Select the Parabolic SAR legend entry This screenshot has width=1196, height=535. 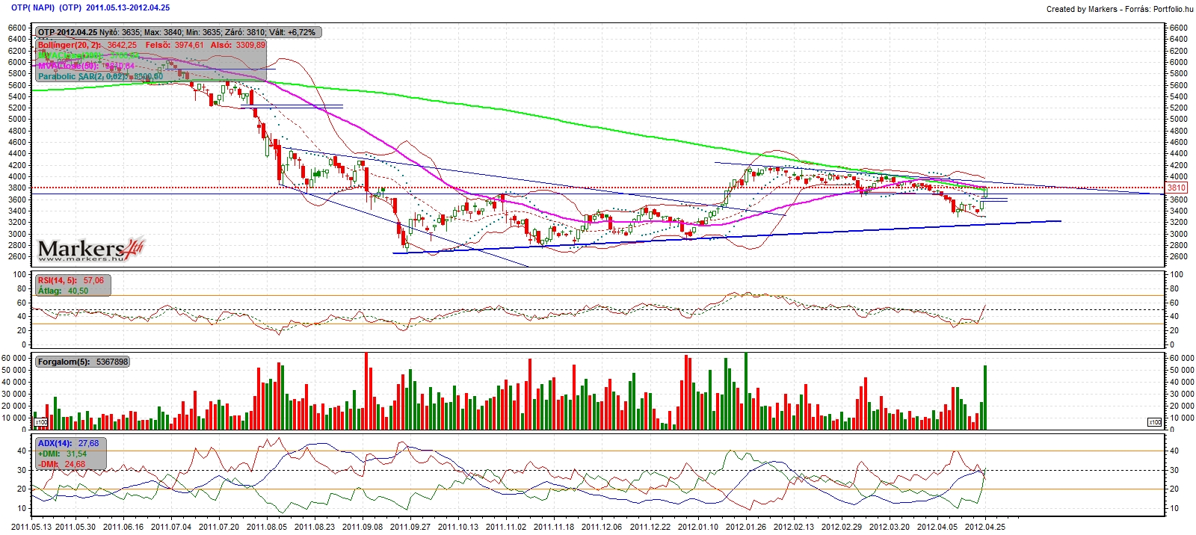click(x=100, y=76)
